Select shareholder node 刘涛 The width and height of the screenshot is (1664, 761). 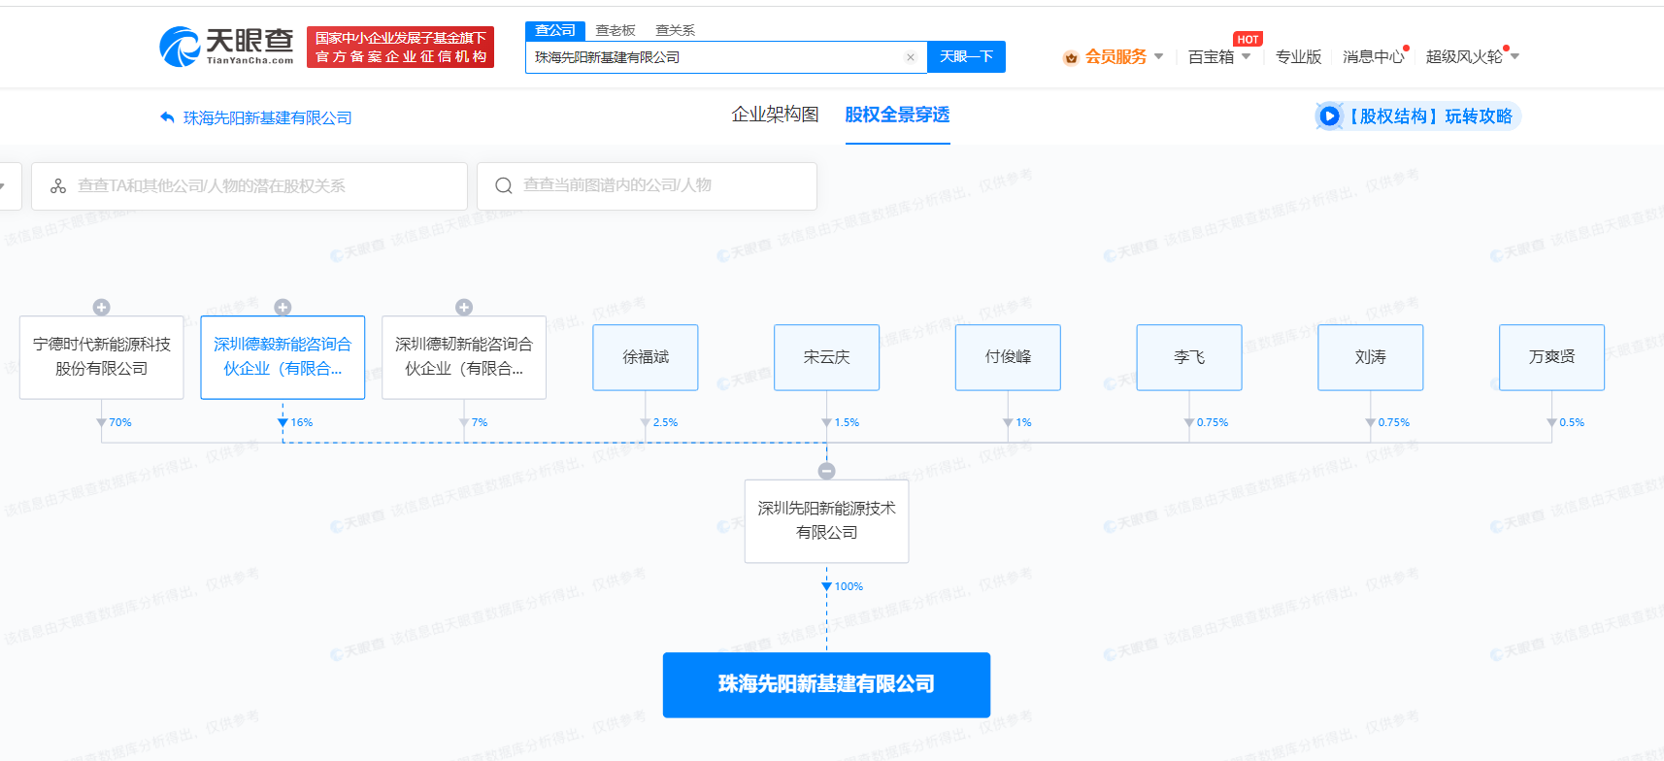[1371, 357]
